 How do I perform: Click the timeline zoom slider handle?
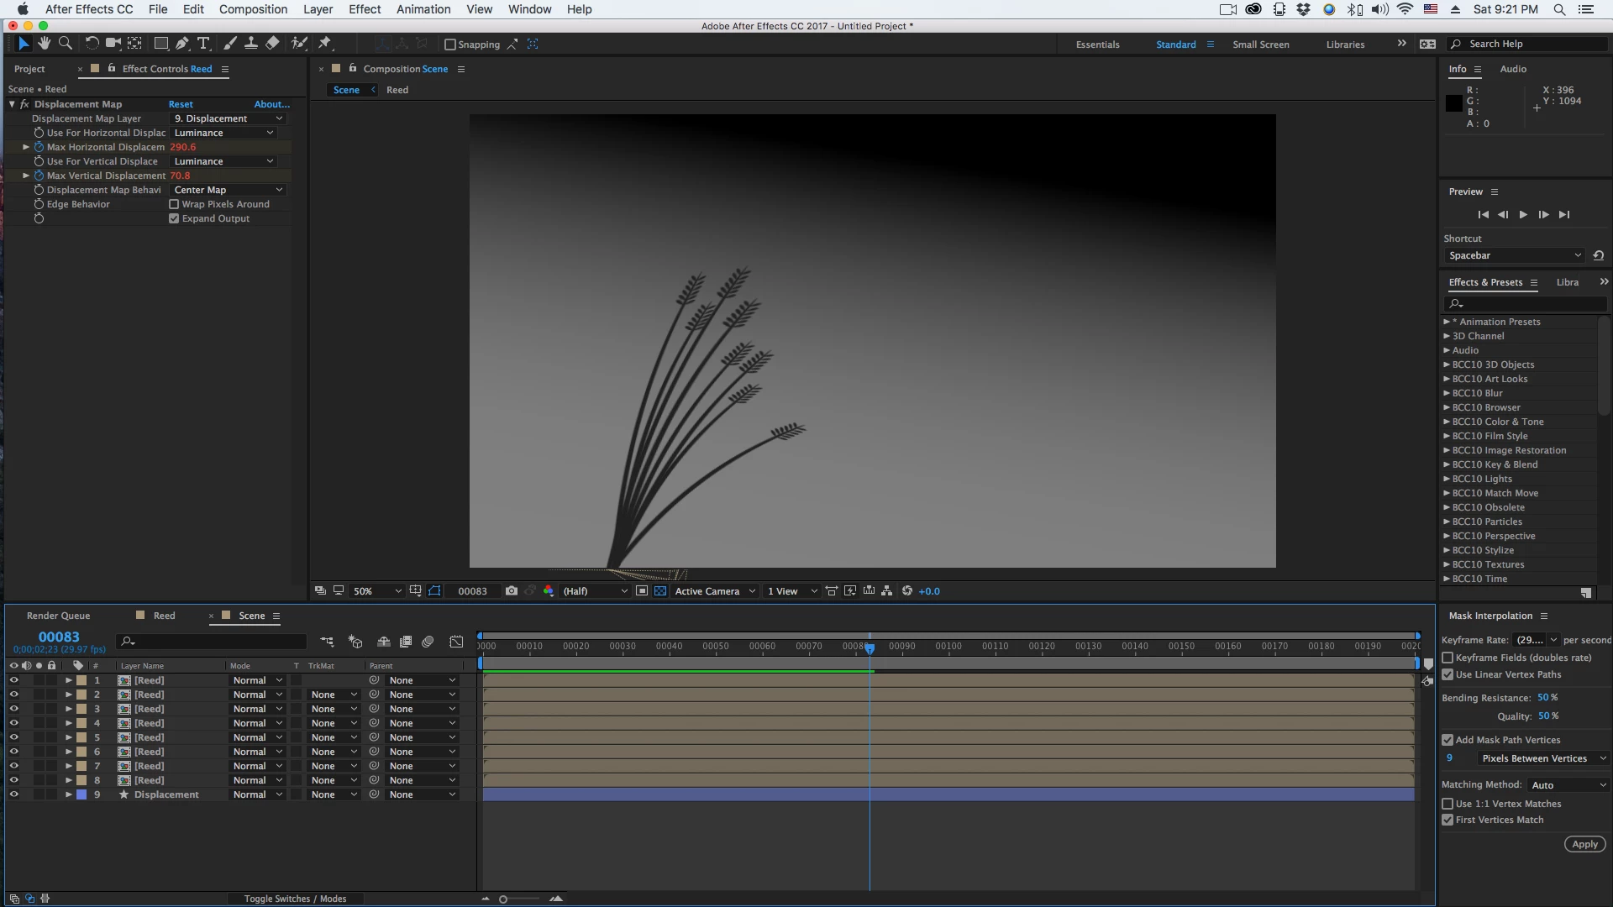tap(503, 899)
